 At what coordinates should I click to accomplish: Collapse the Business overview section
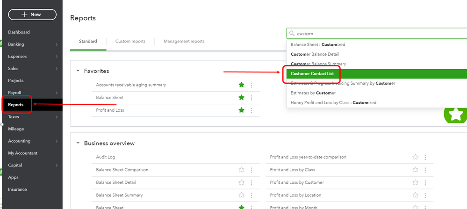coord(78,143)
